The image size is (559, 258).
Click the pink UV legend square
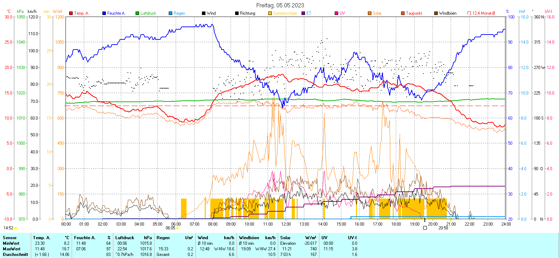pyautogui.click(x=336, y=13)
